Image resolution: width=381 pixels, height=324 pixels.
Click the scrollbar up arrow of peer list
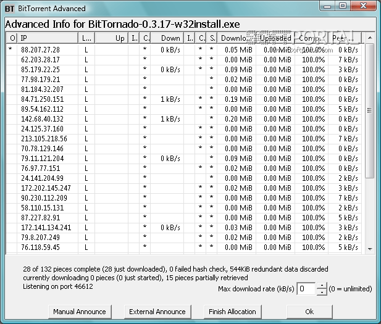[370, 38]
